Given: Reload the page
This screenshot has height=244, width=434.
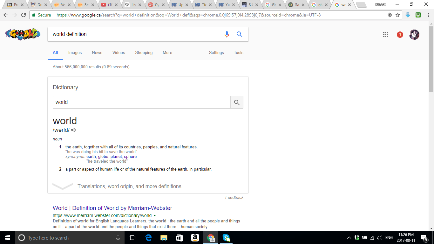Looking at the screenshot, I should [x=24, y=15].
